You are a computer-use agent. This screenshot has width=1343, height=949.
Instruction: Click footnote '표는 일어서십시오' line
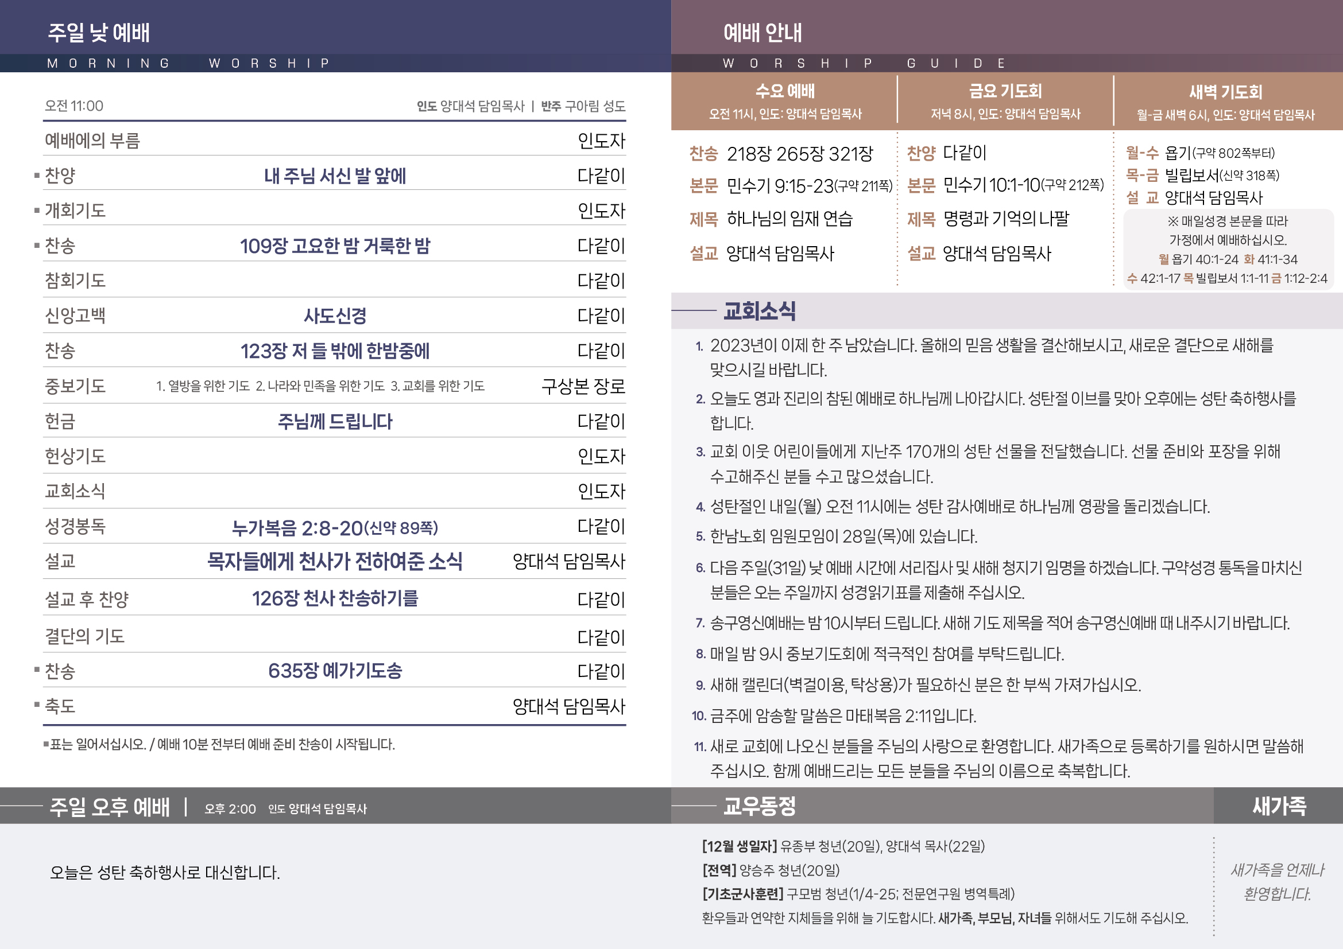[219, 745]
